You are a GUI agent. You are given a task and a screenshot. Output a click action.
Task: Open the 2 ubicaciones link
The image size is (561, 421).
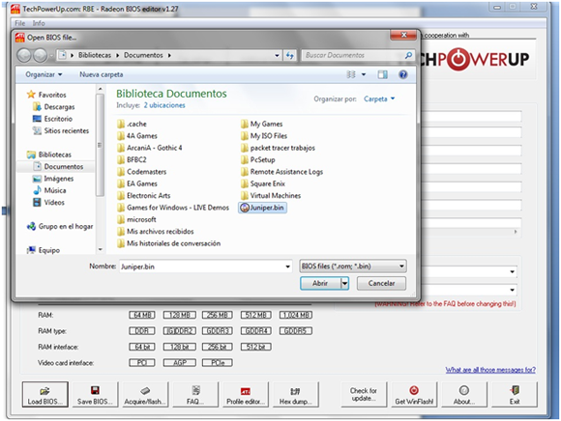point(164,105)
